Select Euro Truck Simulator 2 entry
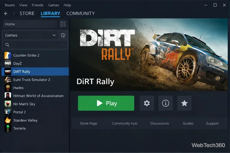Screen dimensions: 230x153 click(x=35, y=80)
